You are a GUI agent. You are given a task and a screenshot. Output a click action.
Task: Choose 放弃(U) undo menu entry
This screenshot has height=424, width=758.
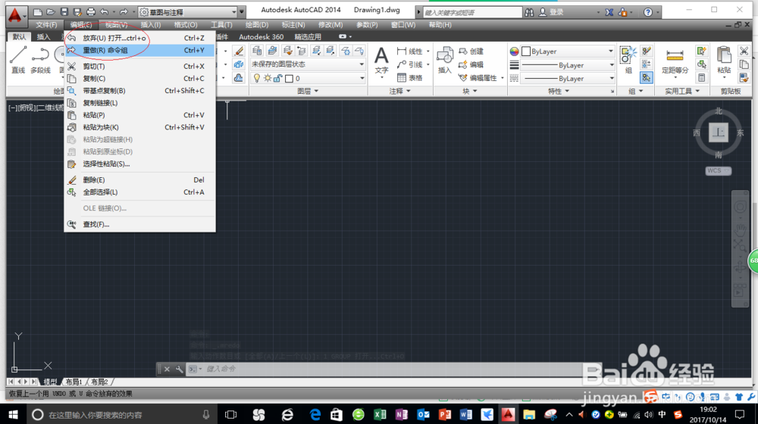(x=139, y=38)
